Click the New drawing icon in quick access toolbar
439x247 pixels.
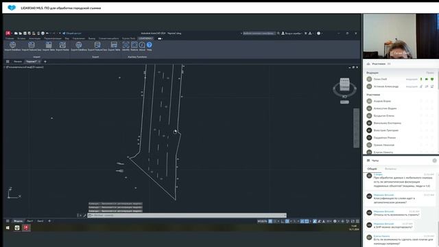coord(16,34)
